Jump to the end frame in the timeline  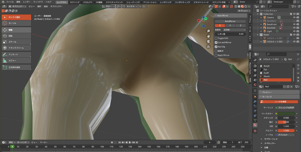(137, 143)
